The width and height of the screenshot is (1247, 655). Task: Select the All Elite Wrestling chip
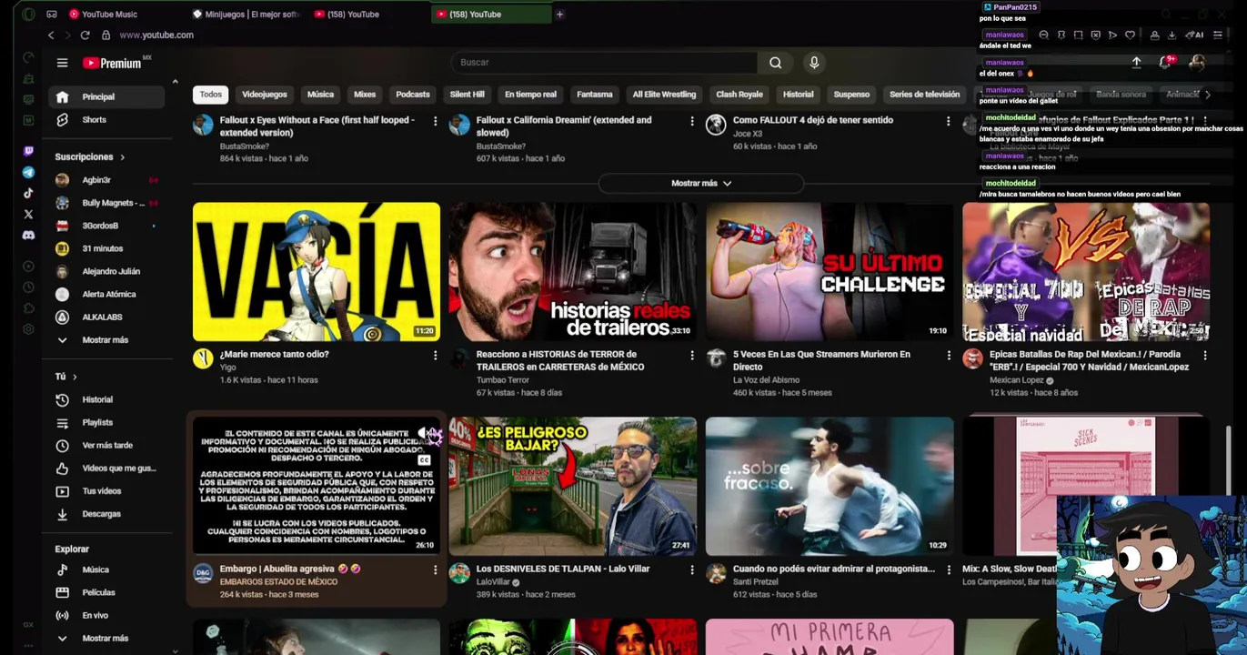coord(664,94)
